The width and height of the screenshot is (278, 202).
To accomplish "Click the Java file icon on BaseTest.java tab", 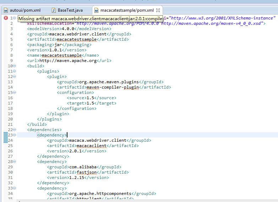I will point(54,10).
